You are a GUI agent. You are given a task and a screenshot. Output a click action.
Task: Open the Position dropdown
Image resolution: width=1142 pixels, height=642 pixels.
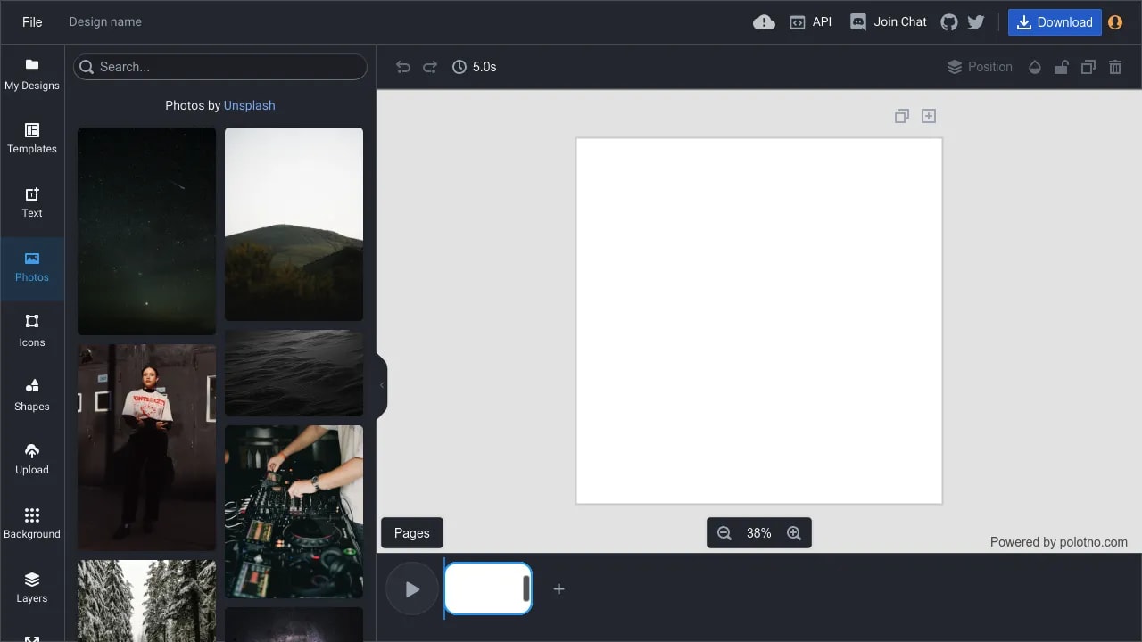coord(980,67)
